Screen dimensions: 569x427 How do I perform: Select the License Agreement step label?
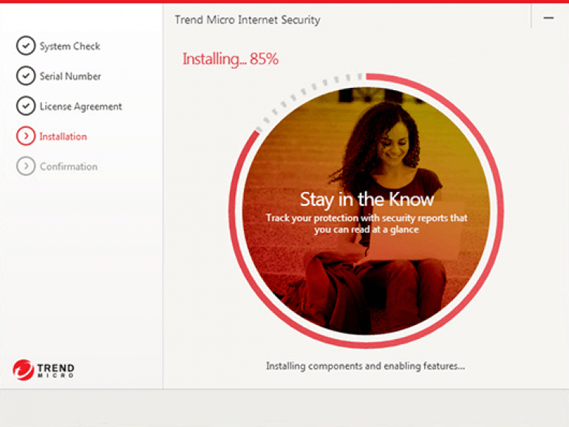coord(81,106)
